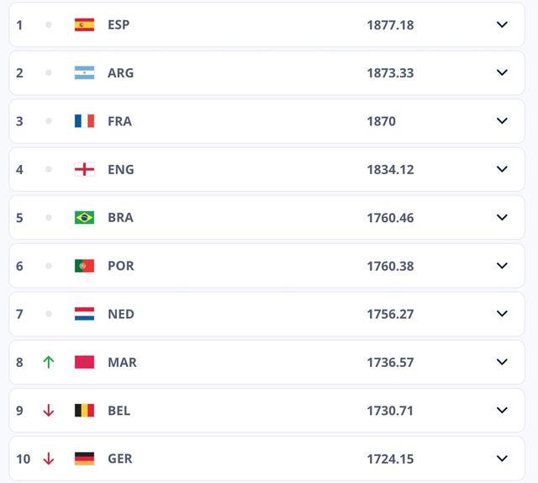Click the Spain flag icon
538x483 pixels.
pos(84,24)
